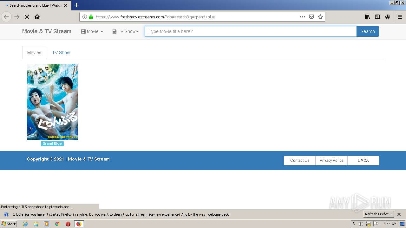Viewport: 406px width, 228px height.
Task: Click the notification bar question mark icon
Action: click(6, 214)
